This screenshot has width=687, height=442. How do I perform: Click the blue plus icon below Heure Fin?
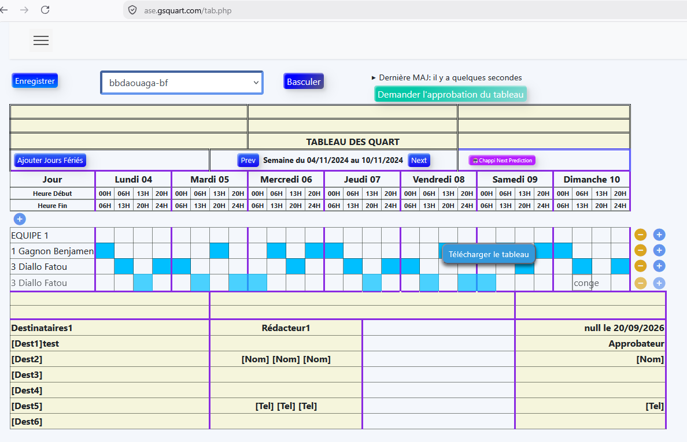(x=20, y=219)
